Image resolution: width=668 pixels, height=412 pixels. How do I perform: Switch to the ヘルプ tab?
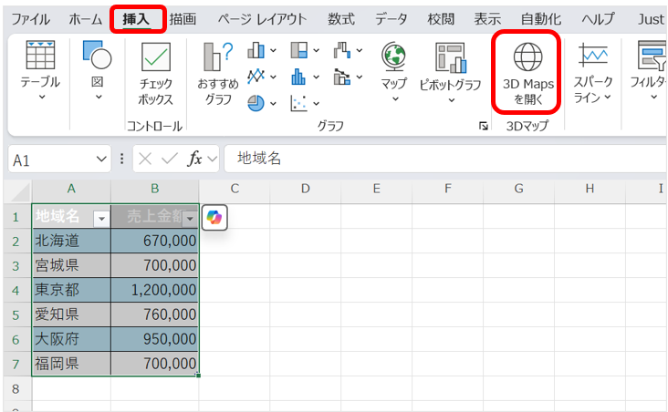click(x=598, y=19)
